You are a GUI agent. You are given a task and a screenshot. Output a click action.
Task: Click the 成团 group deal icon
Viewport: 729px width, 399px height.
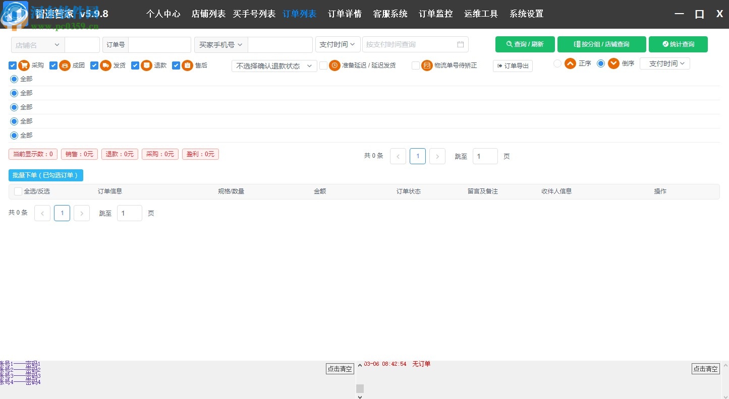pos(64,65)
